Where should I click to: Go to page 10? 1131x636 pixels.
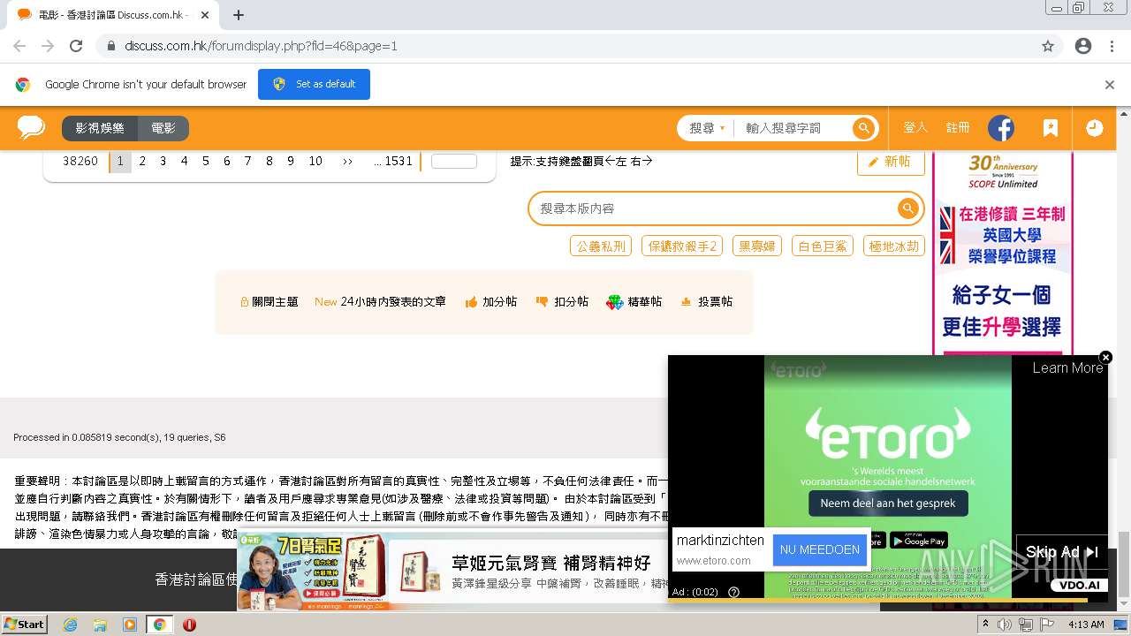315,161
